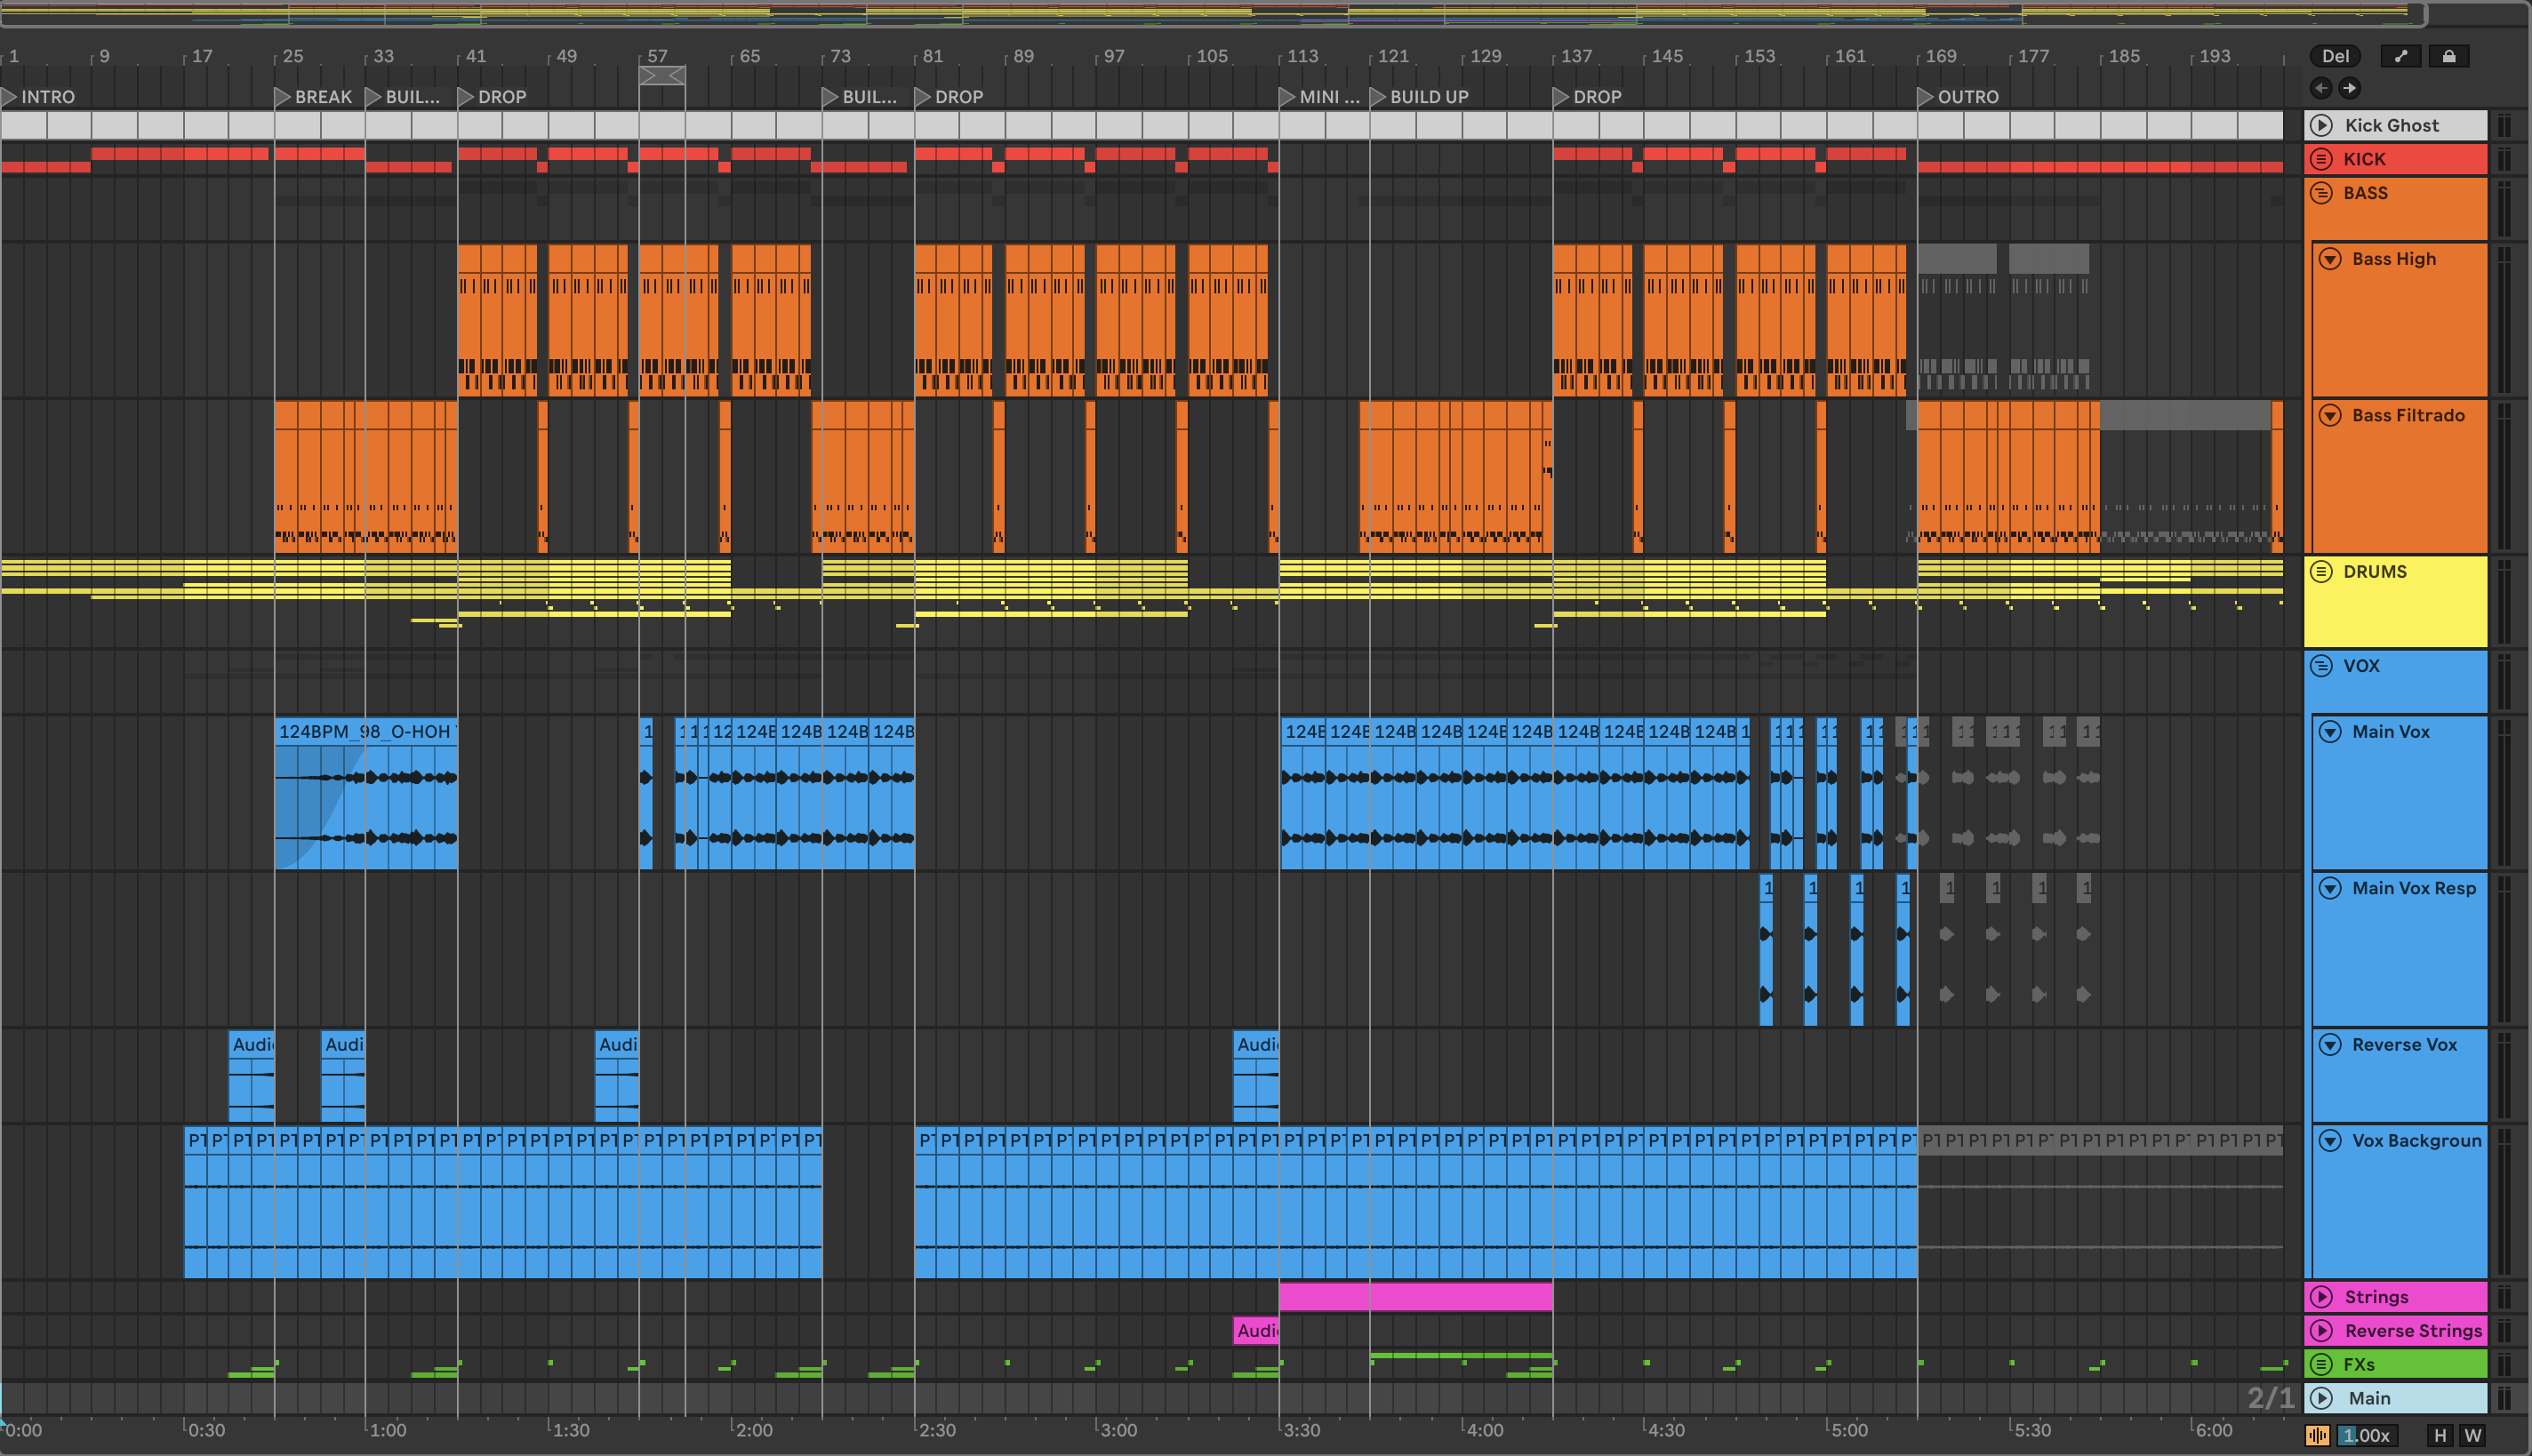Collapse the Main Vox Resp track arrow
This screenshot has width=2532, height=1456.
coord(2330,888)
